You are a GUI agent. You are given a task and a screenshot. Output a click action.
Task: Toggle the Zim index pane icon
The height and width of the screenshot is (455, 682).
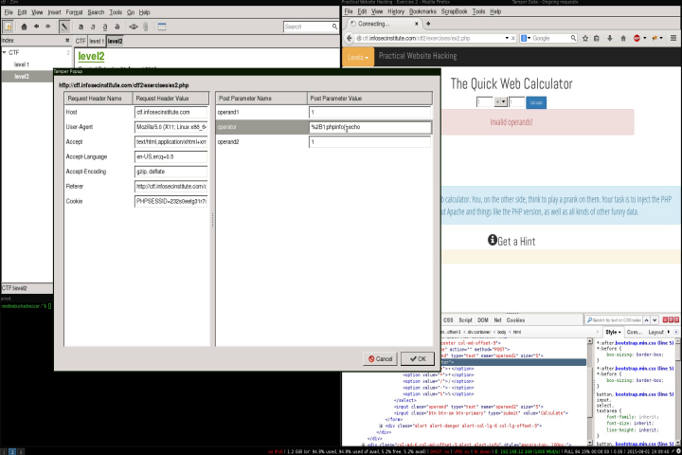tap(8, 27)
